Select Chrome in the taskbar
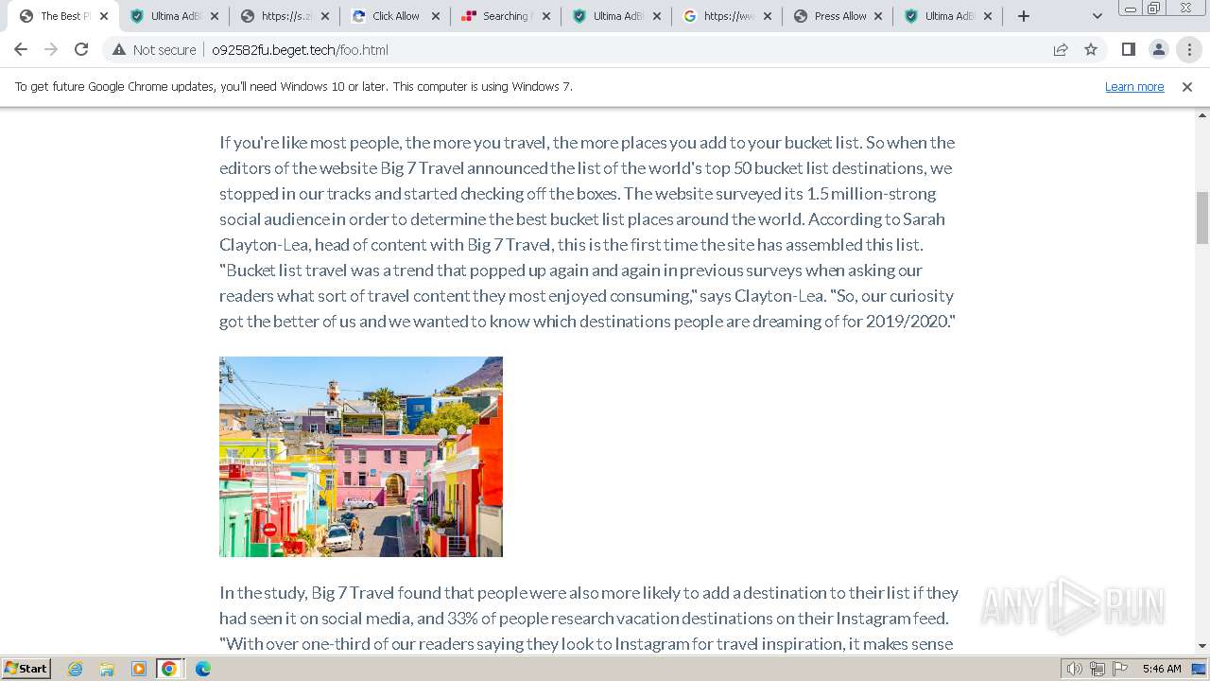 169,669
